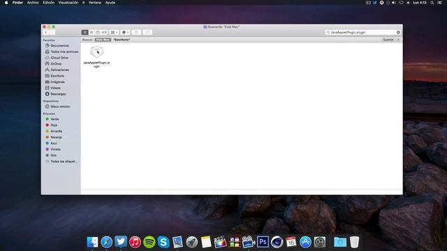Open the Apple menu
Viewport: 447px width, 251px height.
click(6, 3)
